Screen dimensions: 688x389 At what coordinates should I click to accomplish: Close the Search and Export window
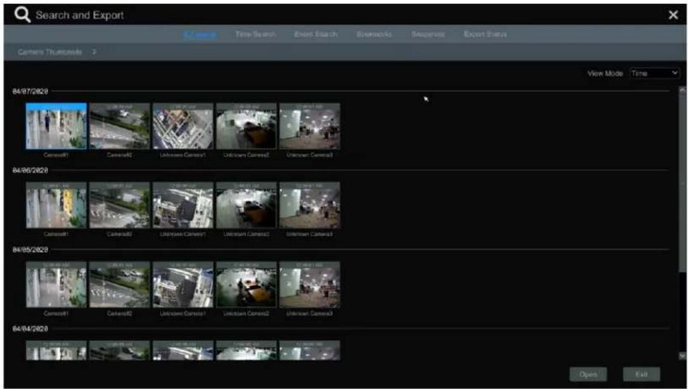coord(673,15)
